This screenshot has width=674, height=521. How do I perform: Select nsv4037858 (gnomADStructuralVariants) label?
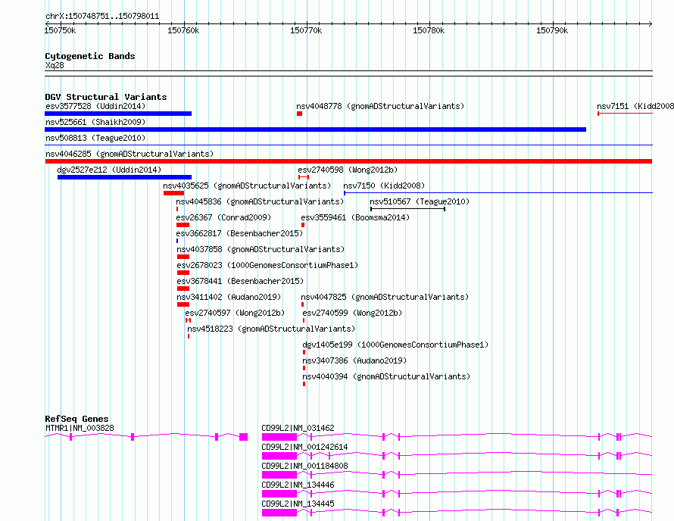[x=261, y=249]
